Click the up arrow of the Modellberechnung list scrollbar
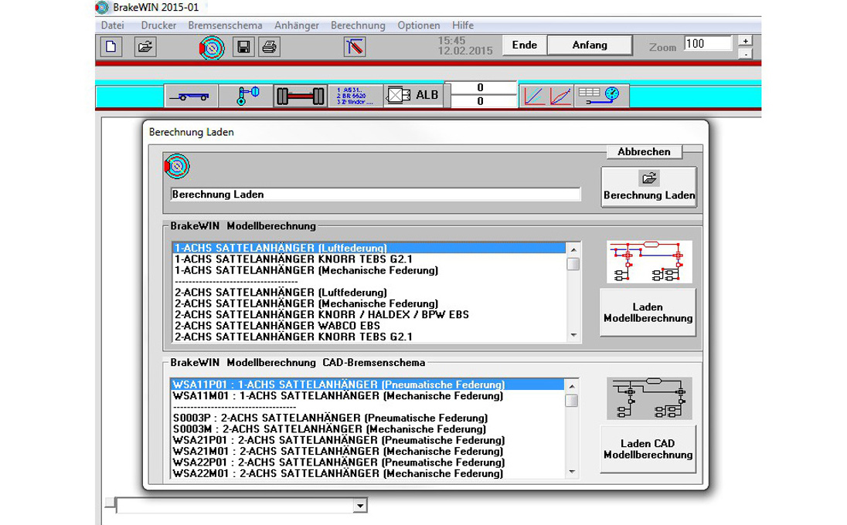 click(573, 250)
